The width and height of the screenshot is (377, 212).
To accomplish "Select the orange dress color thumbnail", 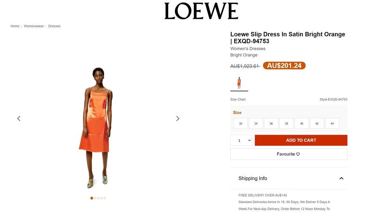I will [239, 83].
